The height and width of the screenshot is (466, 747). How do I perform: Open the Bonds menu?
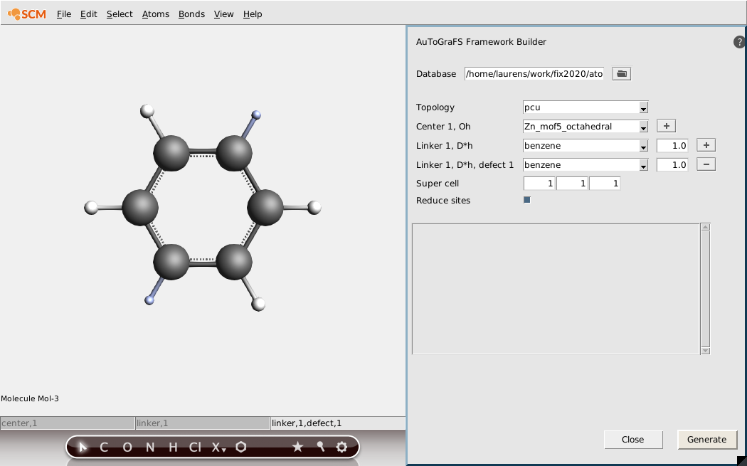coord(191,14)
